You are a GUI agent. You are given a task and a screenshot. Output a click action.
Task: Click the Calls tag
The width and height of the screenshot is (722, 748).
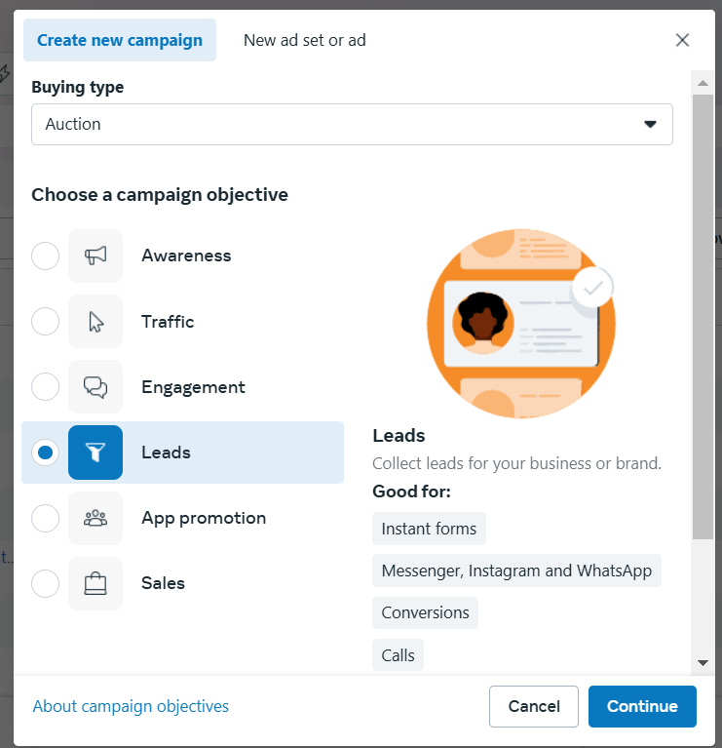(x=398, y=655)
